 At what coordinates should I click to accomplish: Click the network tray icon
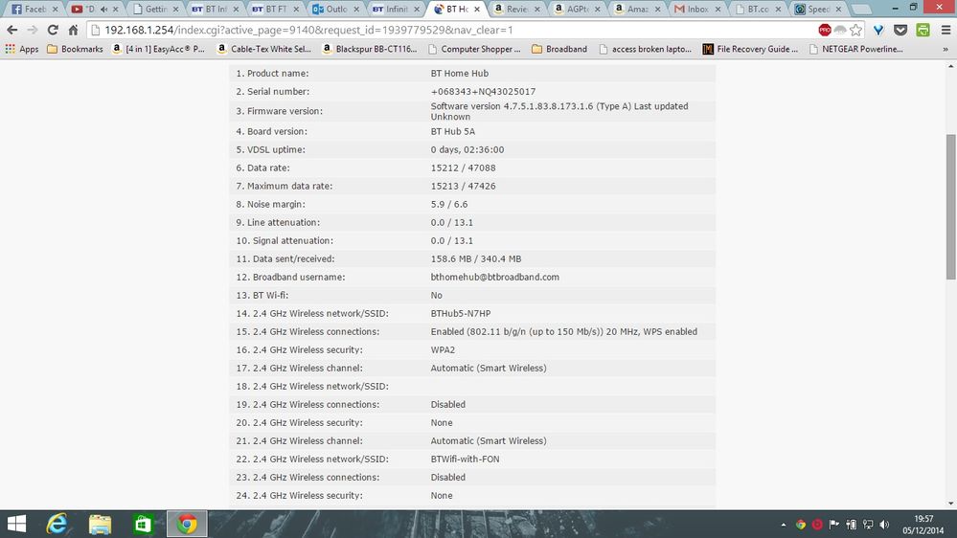click(868, 525)
